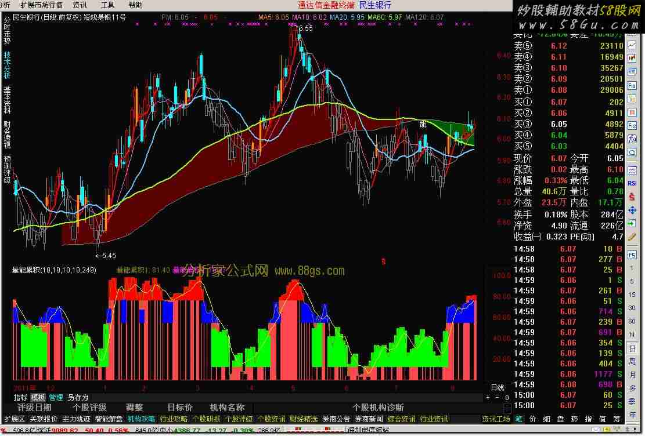Select the 笔 tick tab
Image resolution: width=645 pixels, height=436 pixels.
point(518,419)
